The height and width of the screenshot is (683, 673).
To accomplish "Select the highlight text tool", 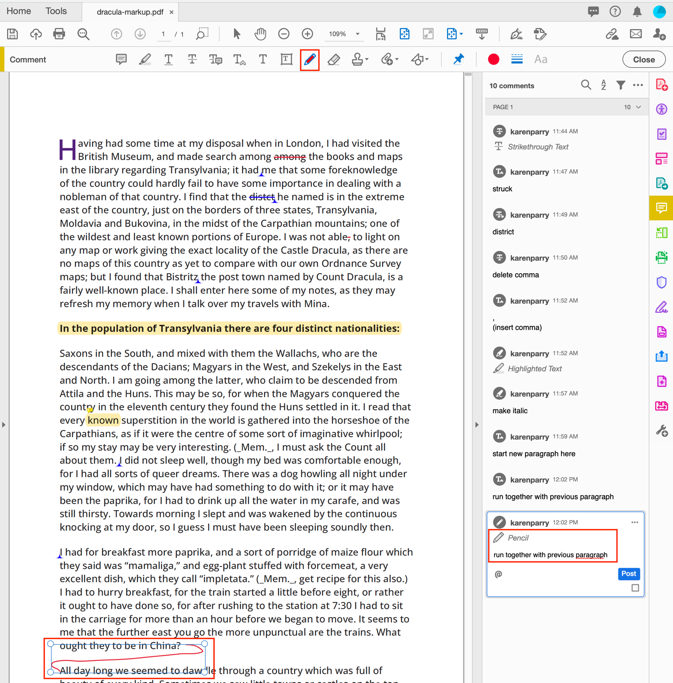I will tap(145, 59).
